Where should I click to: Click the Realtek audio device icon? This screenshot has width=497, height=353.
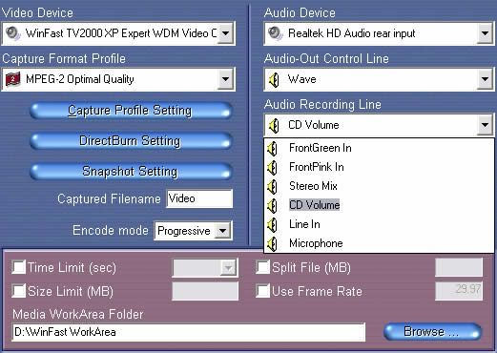tap(275, 33)
